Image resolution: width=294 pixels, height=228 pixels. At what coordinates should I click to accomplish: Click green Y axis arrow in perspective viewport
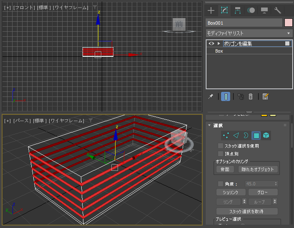pyautogui.click(x=91, y=157)
